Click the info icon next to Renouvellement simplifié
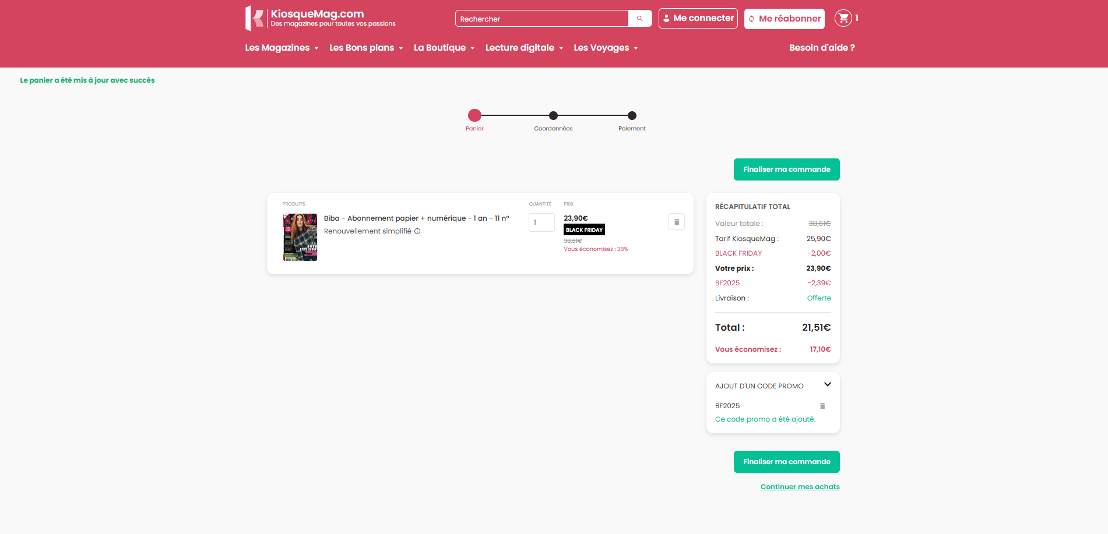 pos(417,231)
